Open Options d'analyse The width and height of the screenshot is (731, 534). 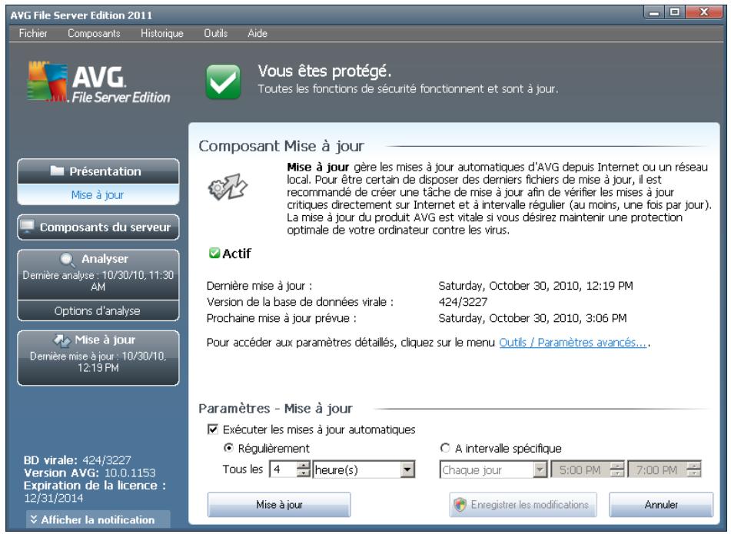[98, 311]
